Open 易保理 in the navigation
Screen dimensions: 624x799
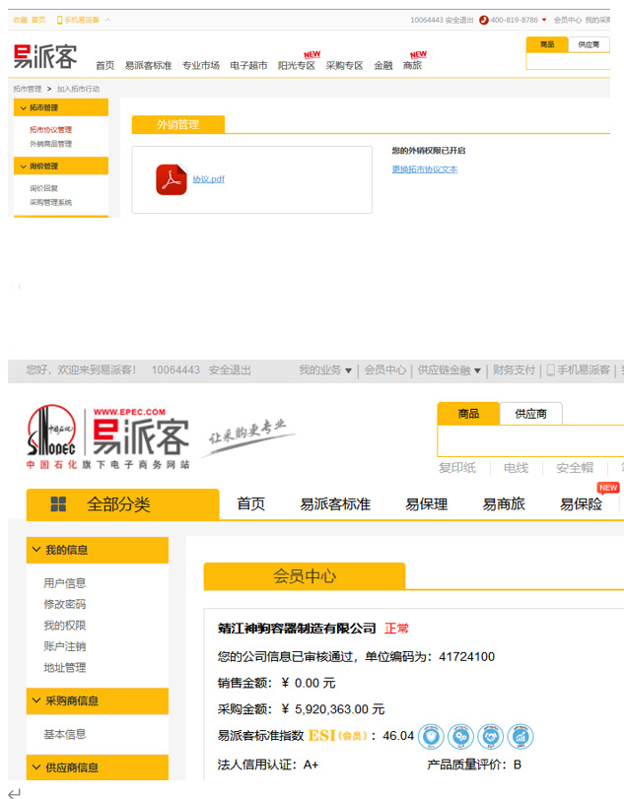[426, 504]
